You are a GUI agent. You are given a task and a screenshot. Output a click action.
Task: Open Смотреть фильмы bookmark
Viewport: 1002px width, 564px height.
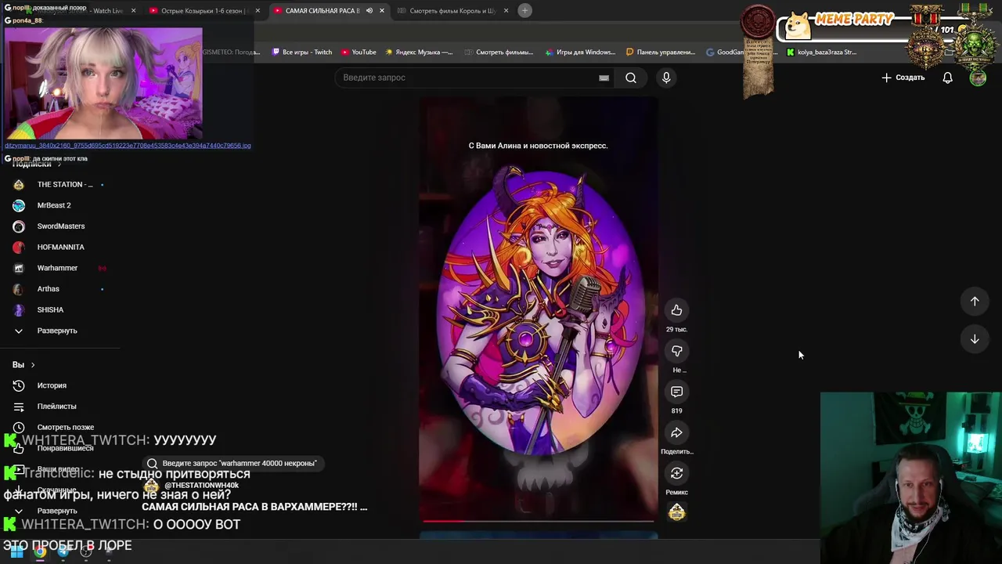point(498,52)
